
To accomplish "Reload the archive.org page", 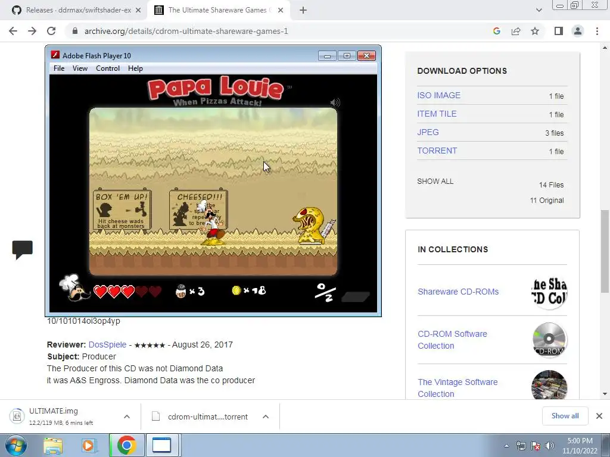I will point(51,31).
